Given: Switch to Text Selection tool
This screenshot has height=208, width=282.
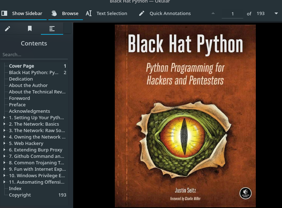Looking at the screenshot, I should pyautogui.click(x=107, y=14).
